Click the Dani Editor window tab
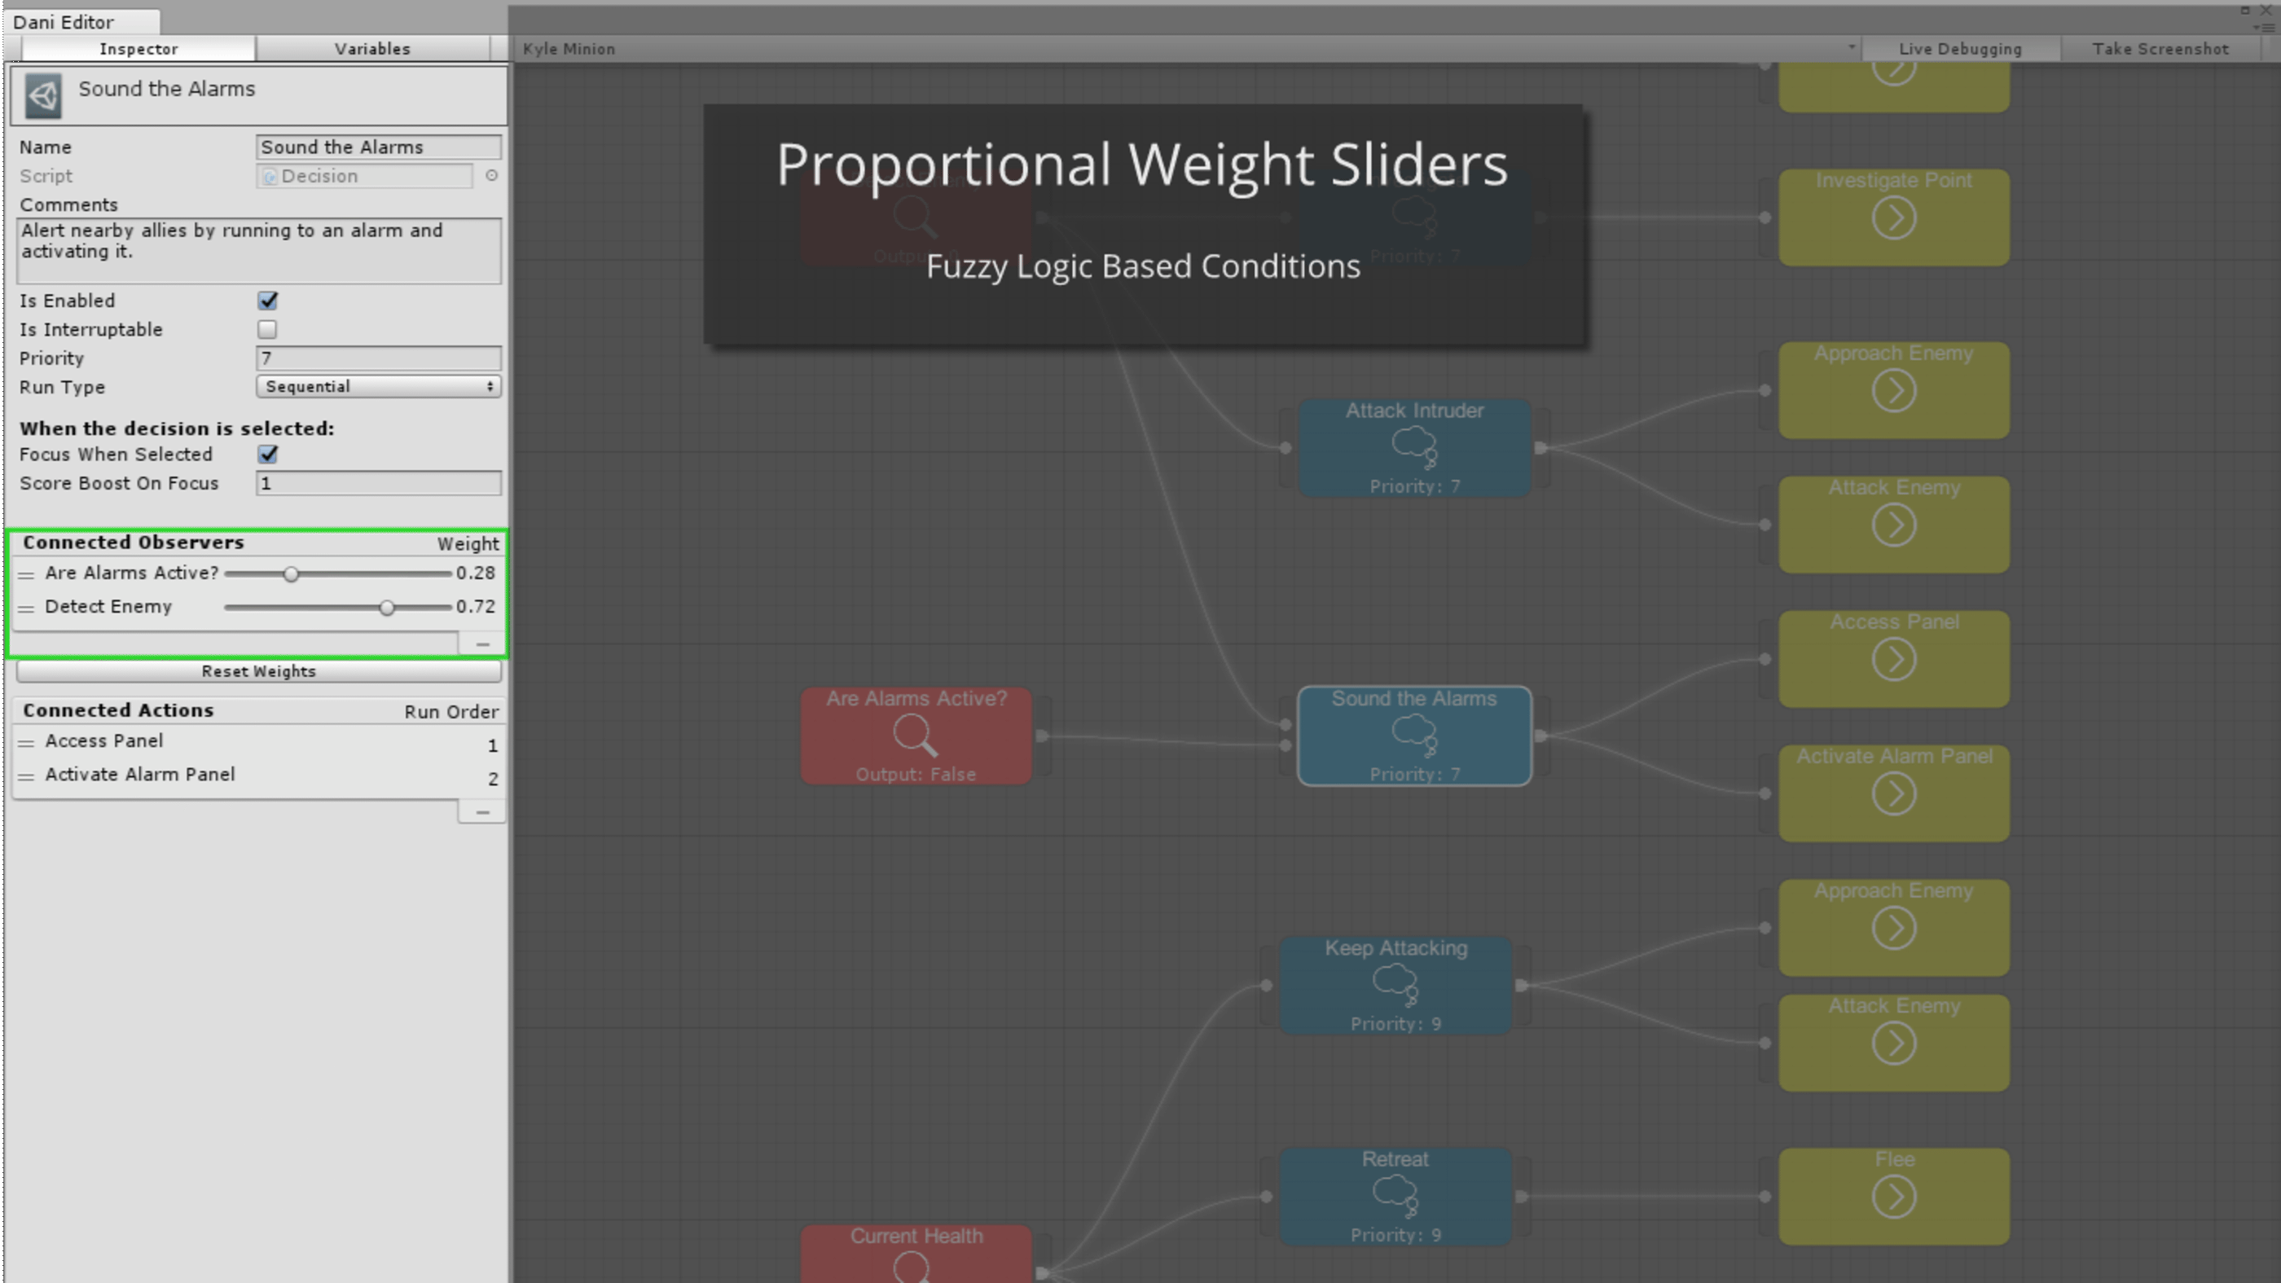This screenshot has width=2281, height=1283. 81,22
